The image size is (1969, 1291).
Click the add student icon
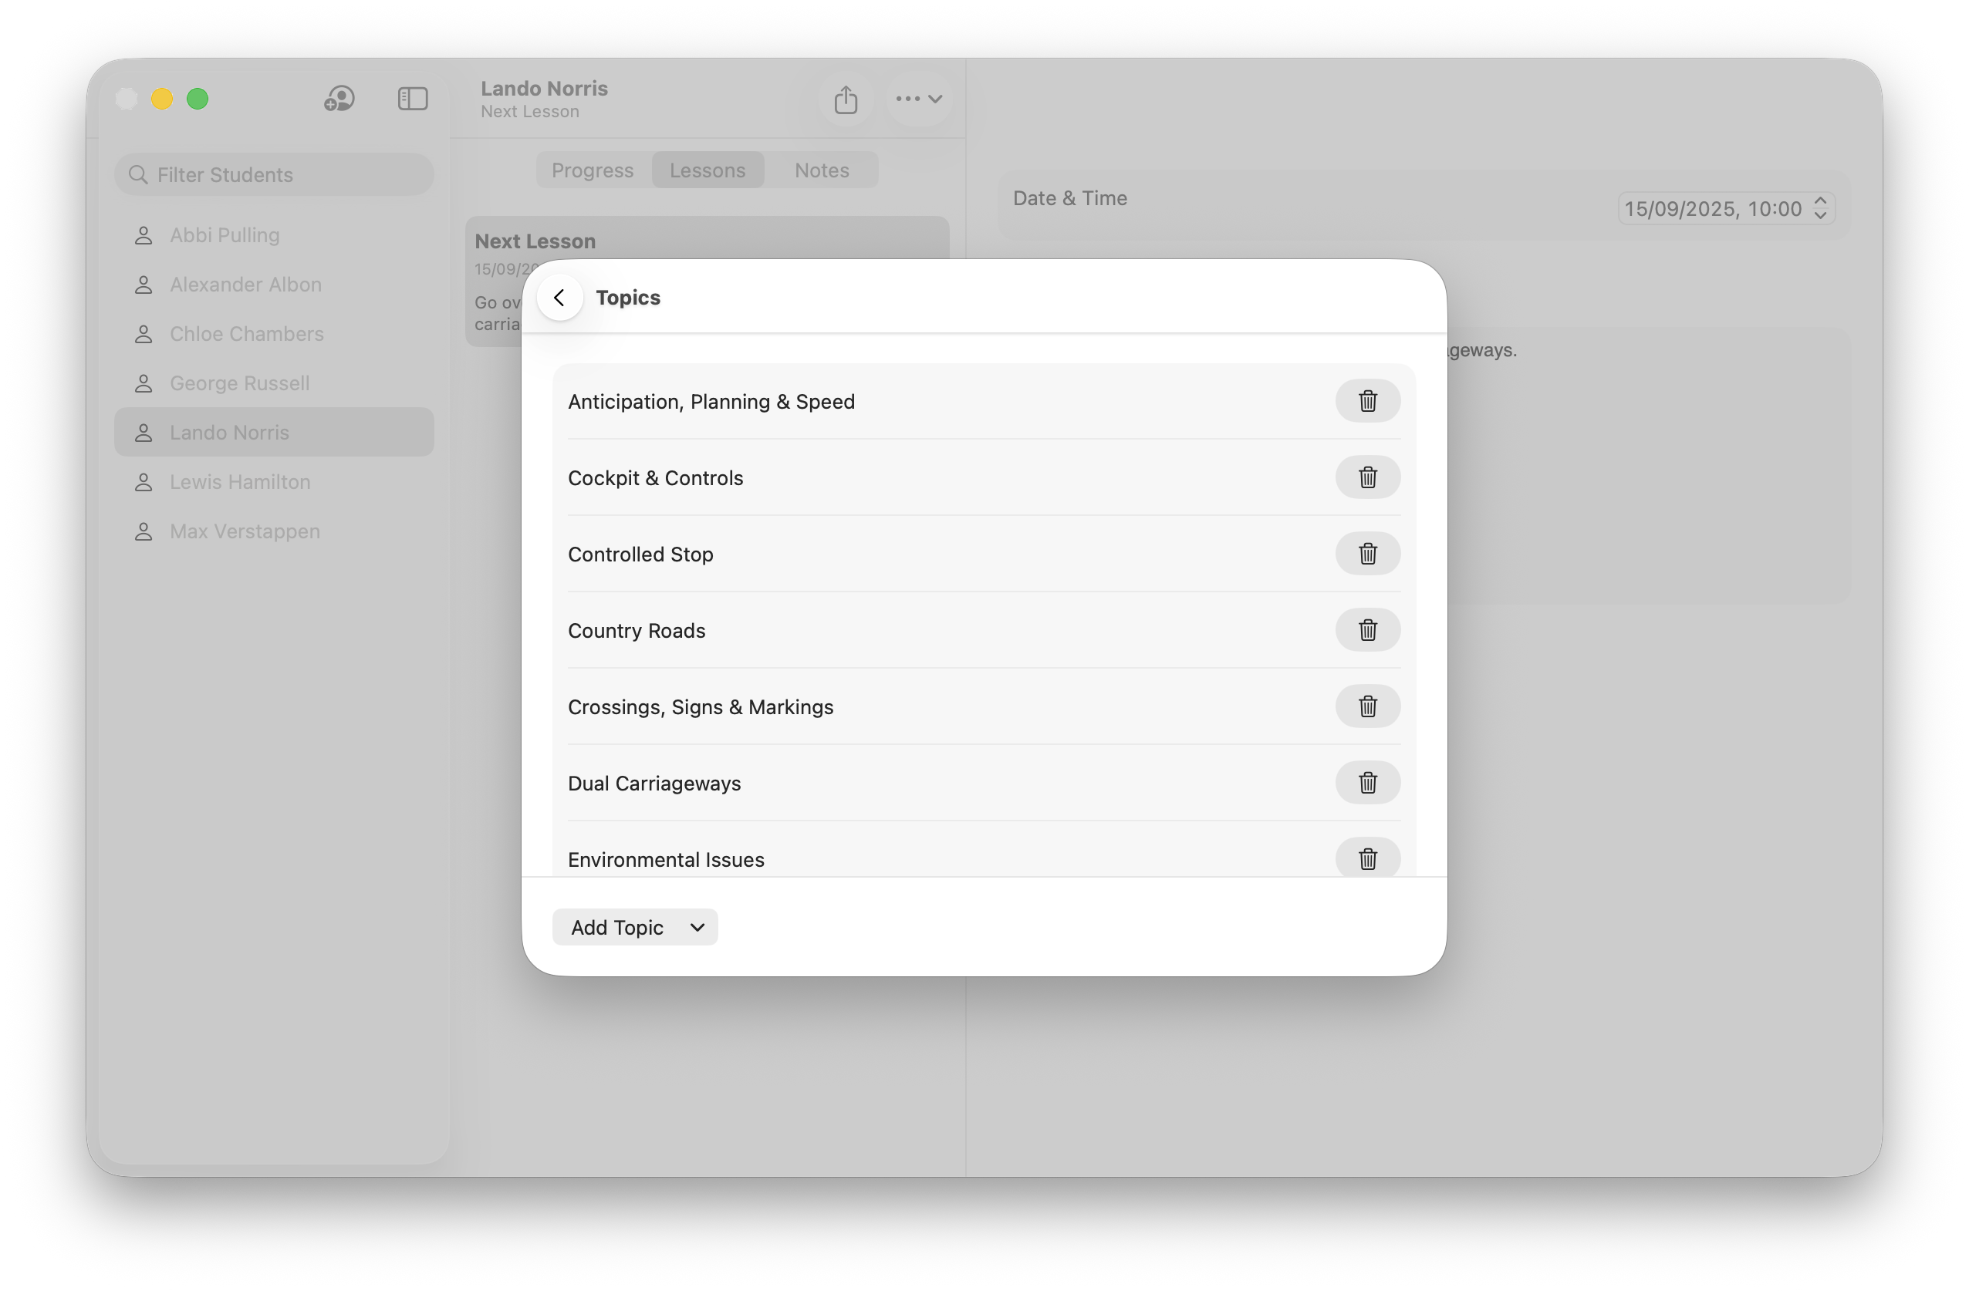point(339,99)
